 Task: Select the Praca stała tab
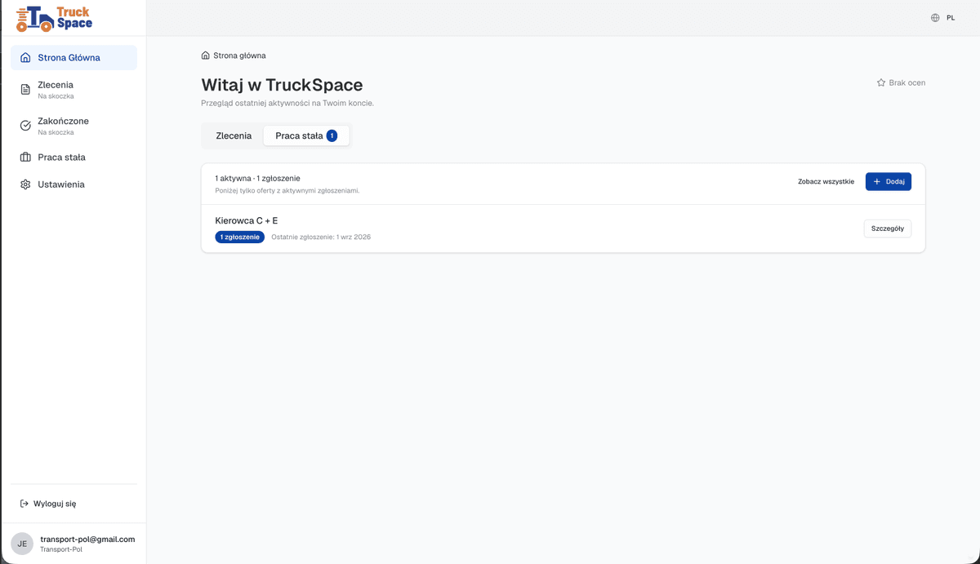pos(306,135)
